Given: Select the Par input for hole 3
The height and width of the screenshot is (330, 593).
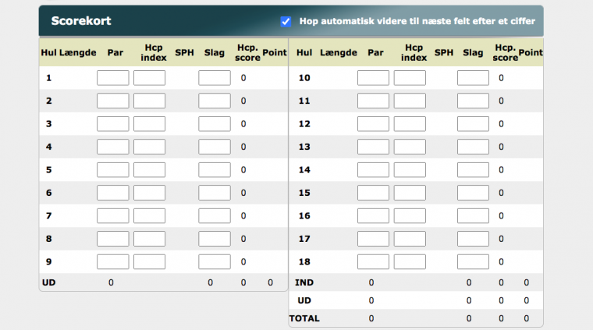Looking at the screenshot, I should click(x=112, y=124).
